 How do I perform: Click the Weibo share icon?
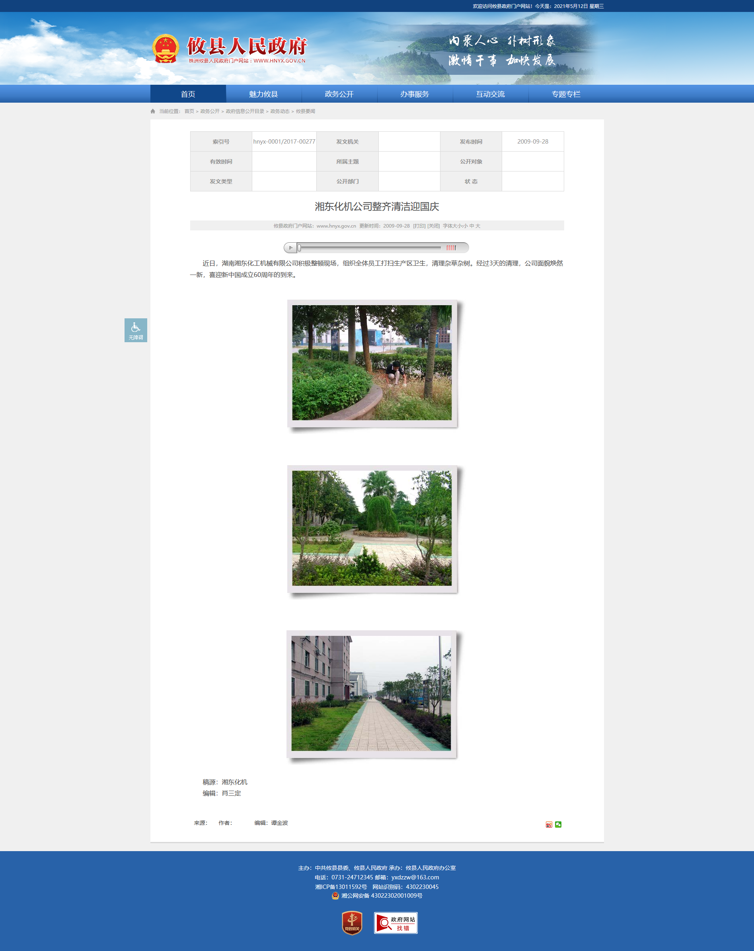549,824
